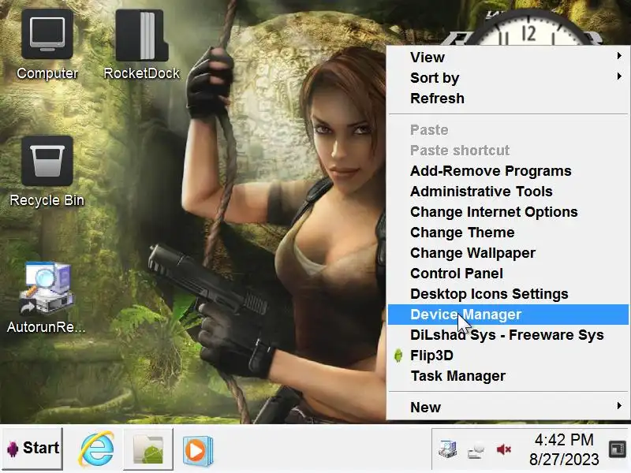Click the greyed-out Paste menu entry
The image size is (631, 473).
coord(508,130)
